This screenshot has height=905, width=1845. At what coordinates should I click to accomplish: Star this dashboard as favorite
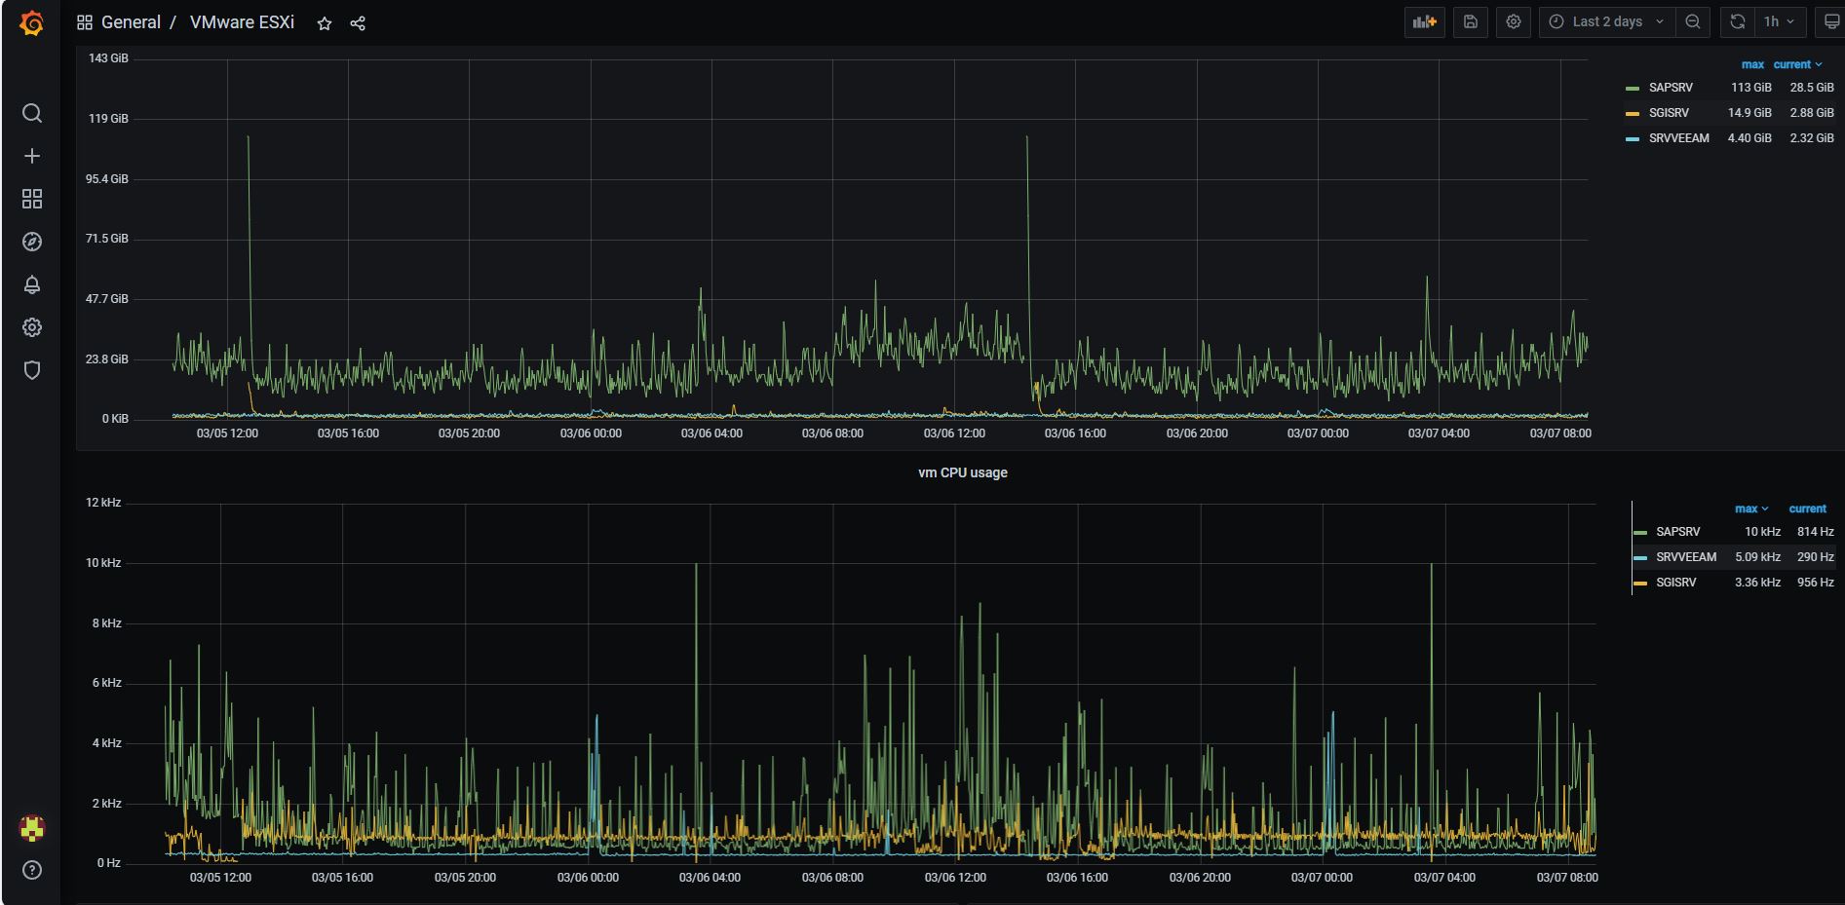point(325,23)
